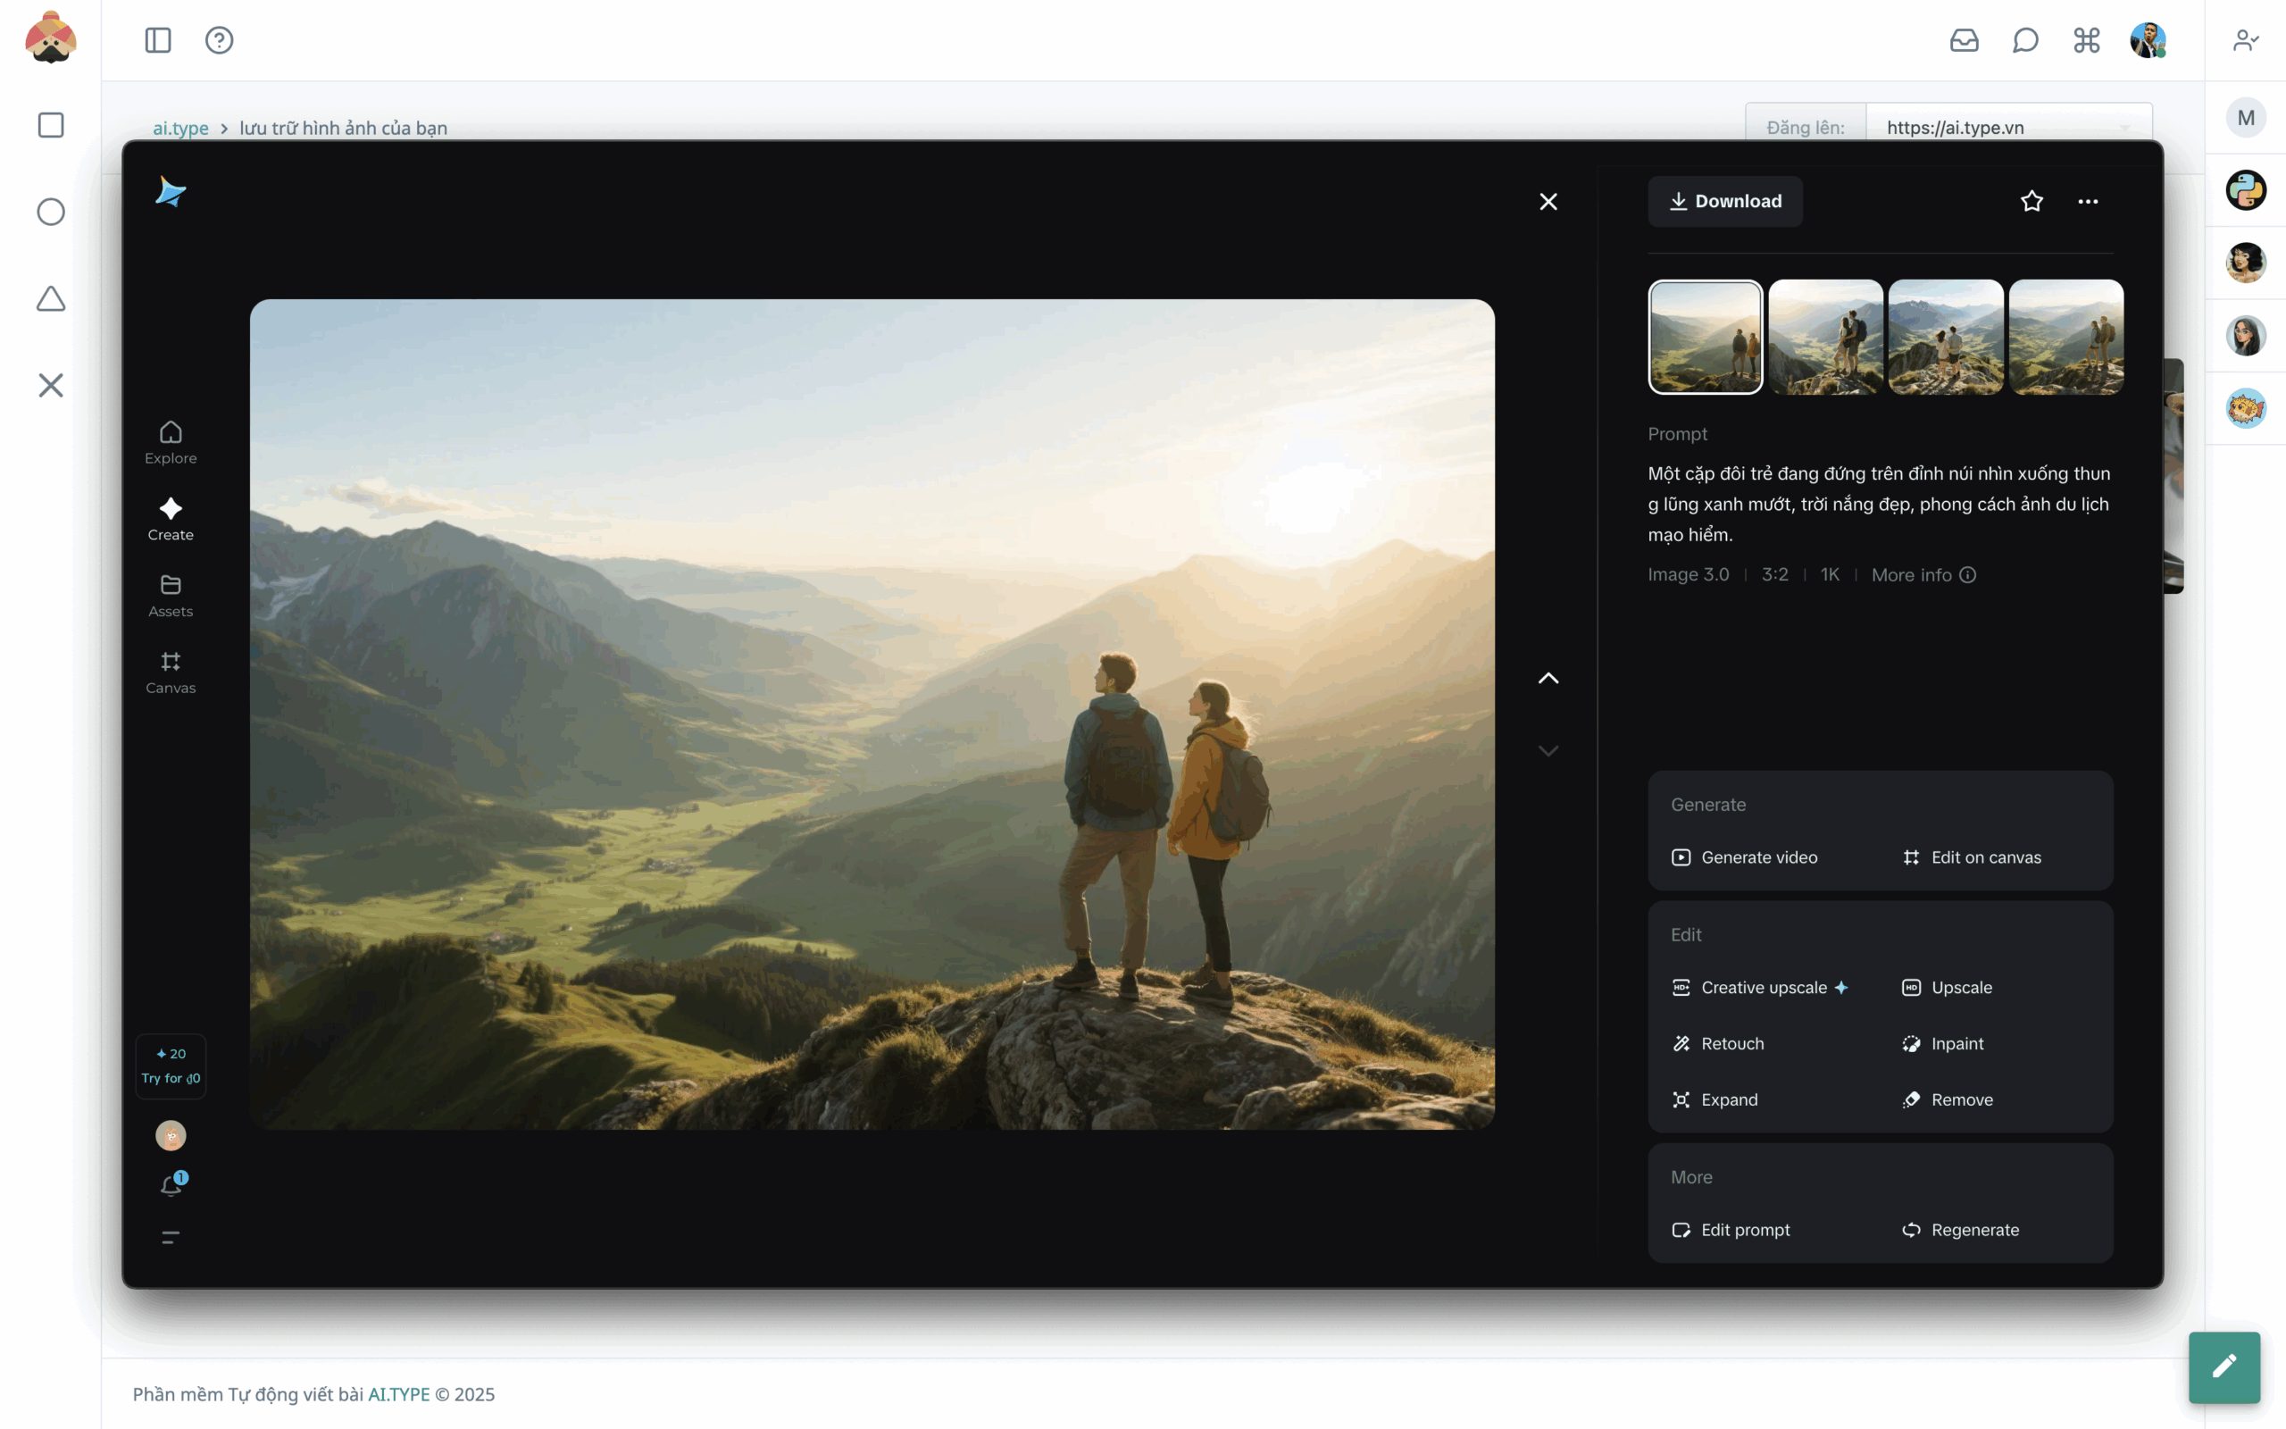Click the star favorite icon
2286x1429 pixels.
pyautogui.click(x=2031, y=201)
